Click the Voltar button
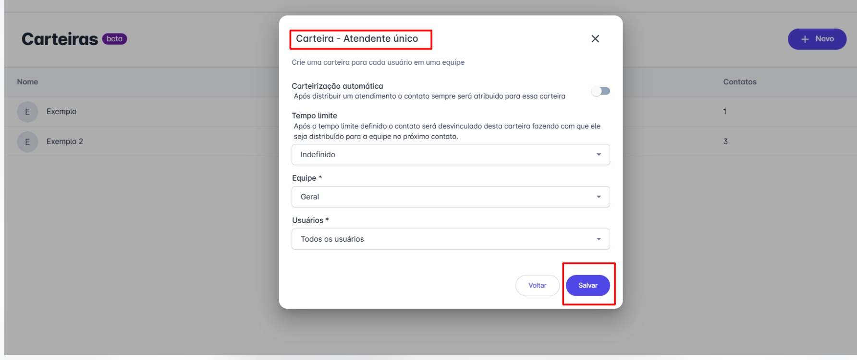 (x=537, y=286)
